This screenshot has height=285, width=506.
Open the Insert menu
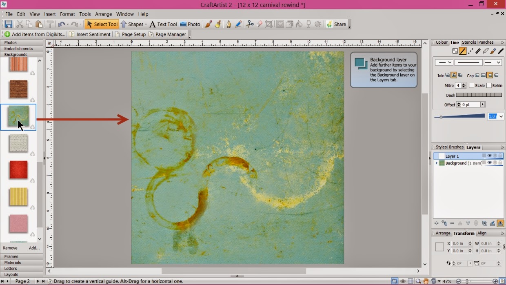tap(50, 14)
